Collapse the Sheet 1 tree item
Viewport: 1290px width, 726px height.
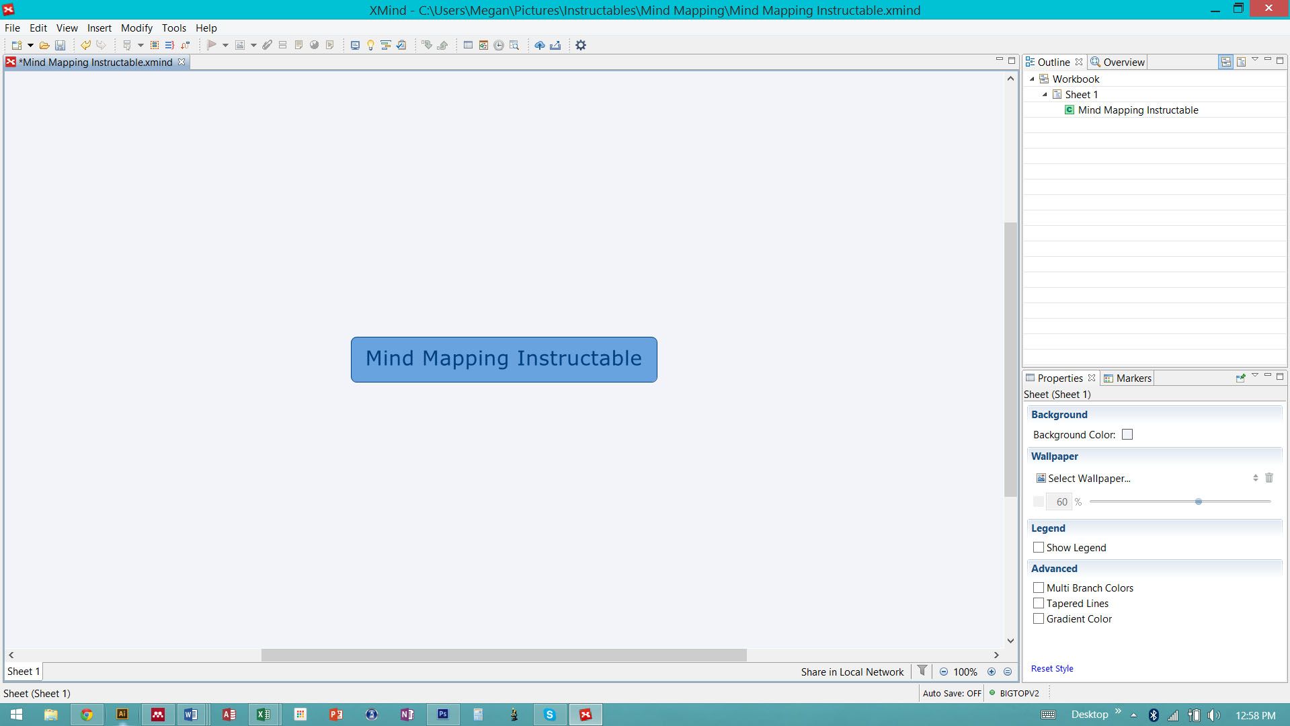pyautogui.click(x=1045, y=94)
